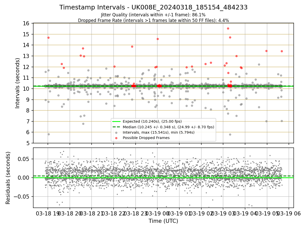
Task: Click the x-axis tick label '03-18 23'
Action: [x=135, y=214]
